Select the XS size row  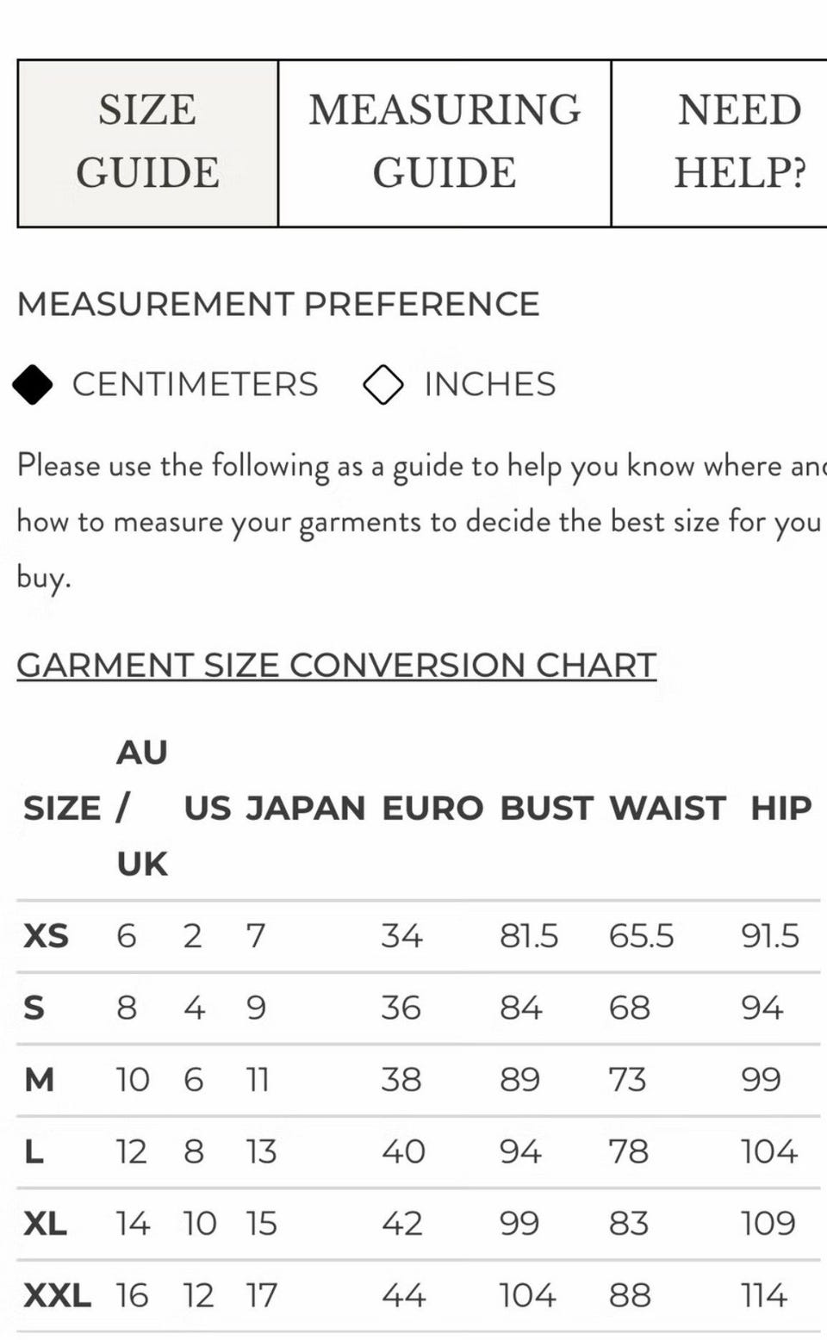coord(419,936)
